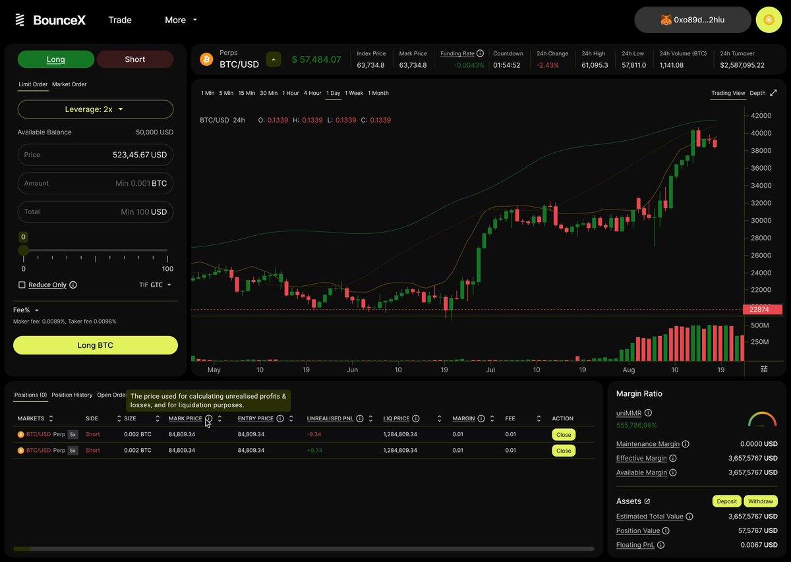This screenshot has height=562, width=791.
Task: Select 15 Min timeframe
Action: click(247, 93)
